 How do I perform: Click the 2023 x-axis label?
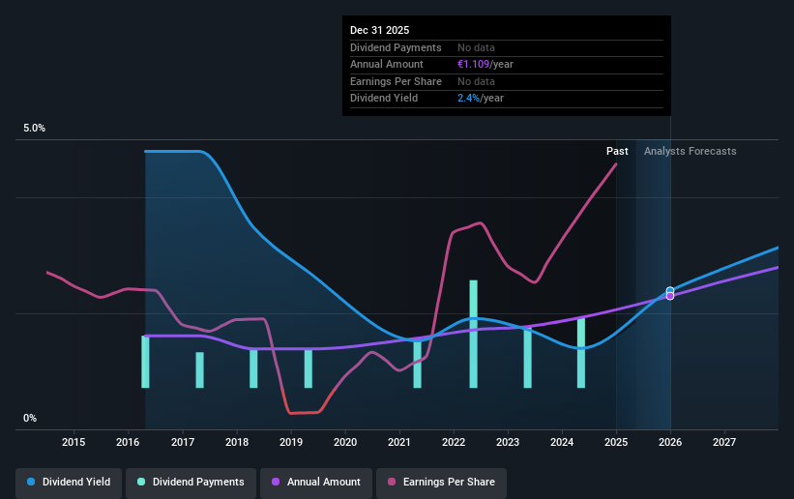508,442
